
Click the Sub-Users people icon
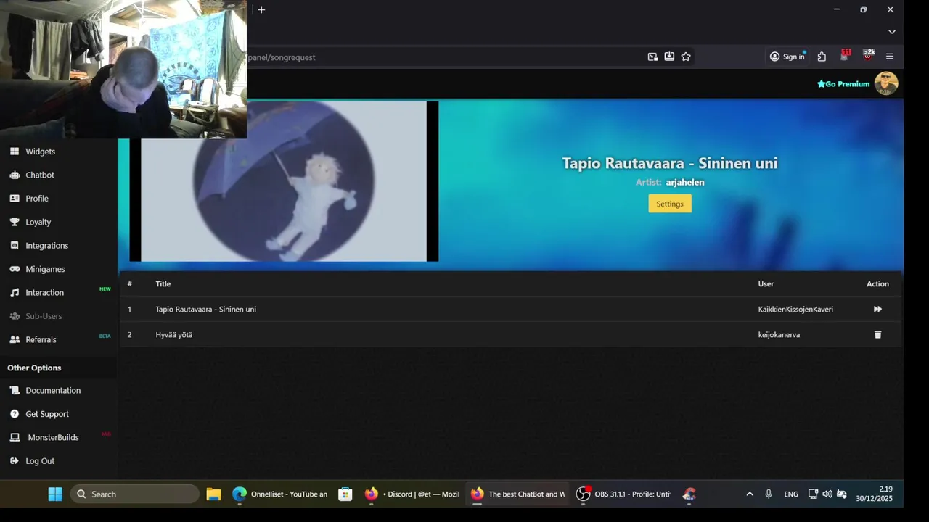pyautogui.click(x=15, y=316)
